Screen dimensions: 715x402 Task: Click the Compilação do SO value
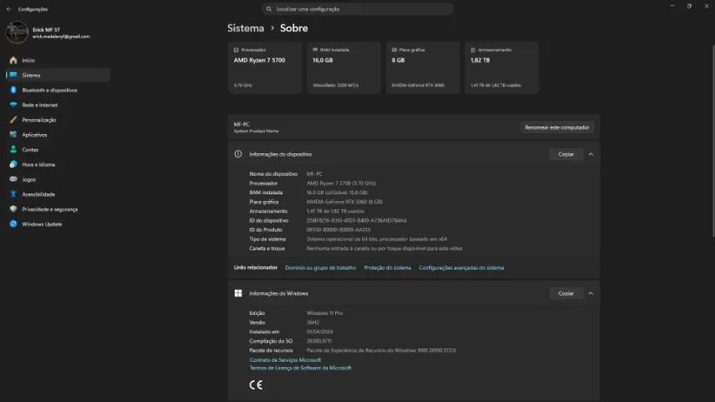[319, 341]
